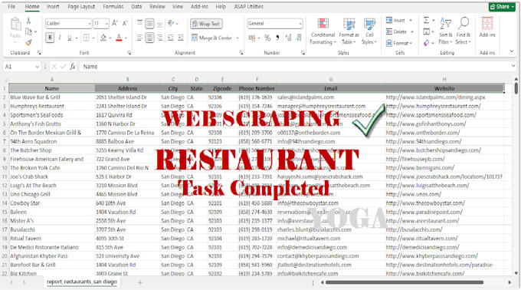Click Decrease Decimal icon
The image size is (521, 290).
[299, 38]
